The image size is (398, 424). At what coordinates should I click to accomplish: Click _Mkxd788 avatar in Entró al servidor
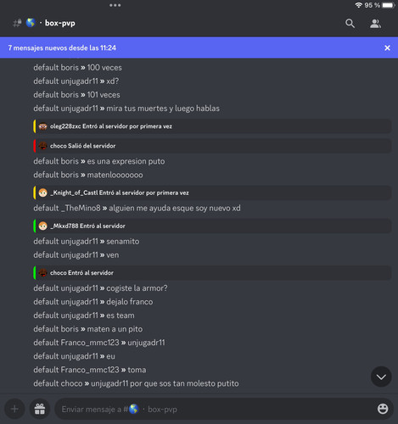point(42,226)
